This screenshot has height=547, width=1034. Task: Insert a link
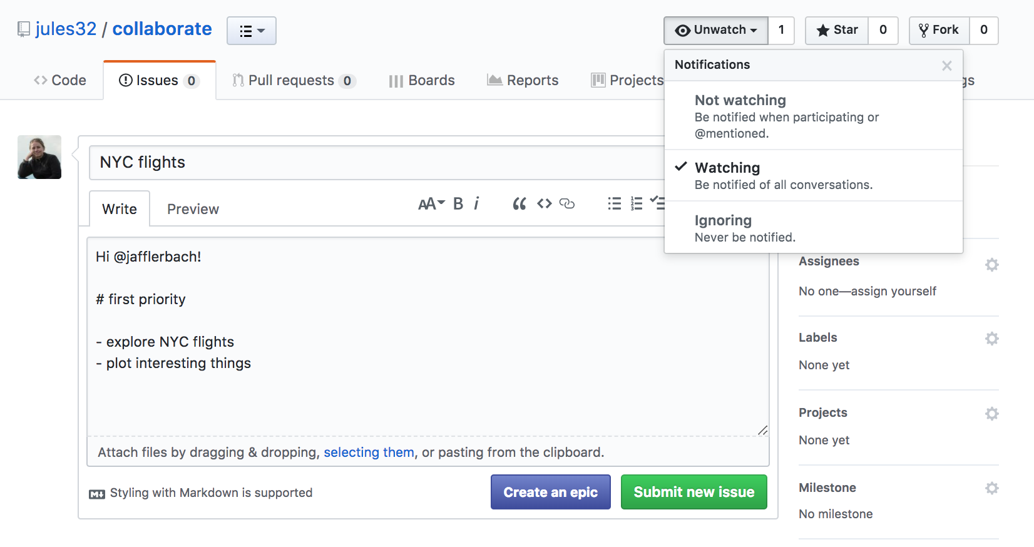pyautogui.click(x=567, y=203)
